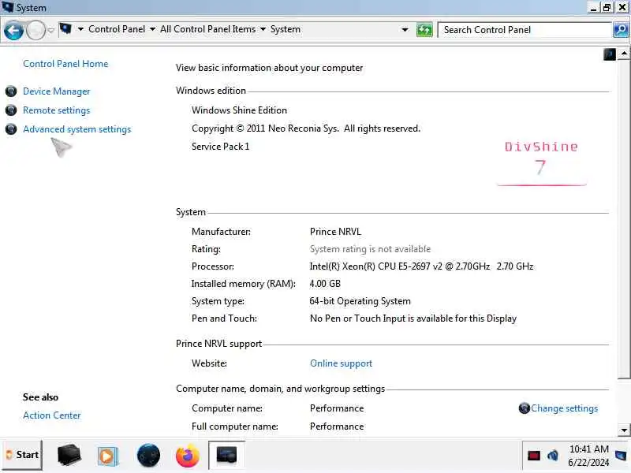The image size is (631, 473).
Task: Click volume speaker tray icon
Action: (553, 456)
